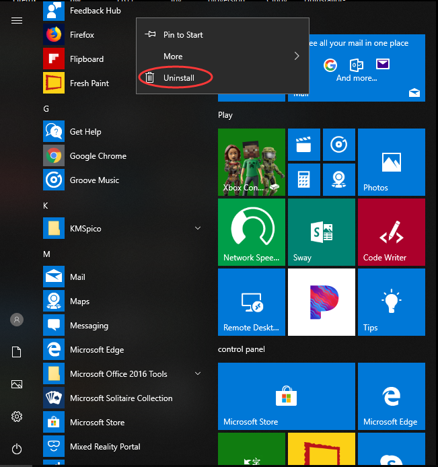Jump via letter G header

46,109
